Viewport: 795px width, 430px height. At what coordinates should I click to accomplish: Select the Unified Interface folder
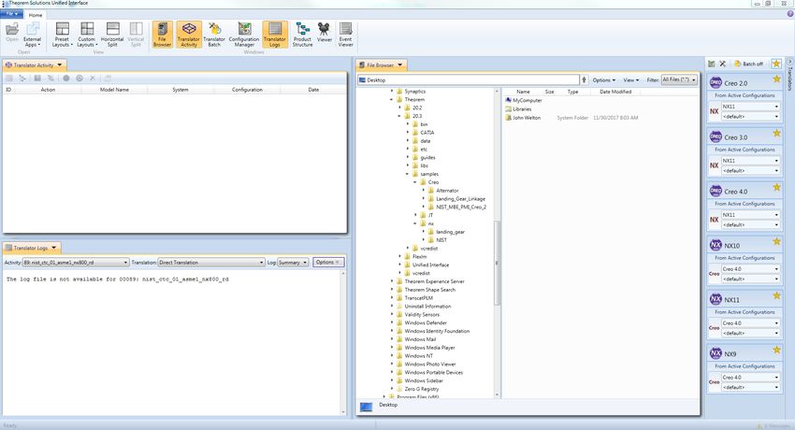click(430, 265)
